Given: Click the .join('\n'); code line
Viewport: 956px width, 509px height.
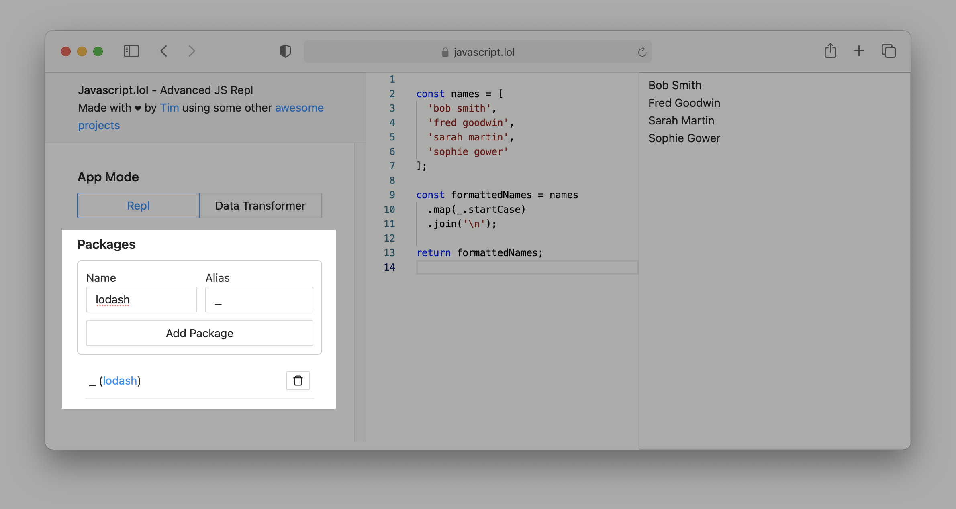Looking at the screenshot, I should tap(462, 224).
